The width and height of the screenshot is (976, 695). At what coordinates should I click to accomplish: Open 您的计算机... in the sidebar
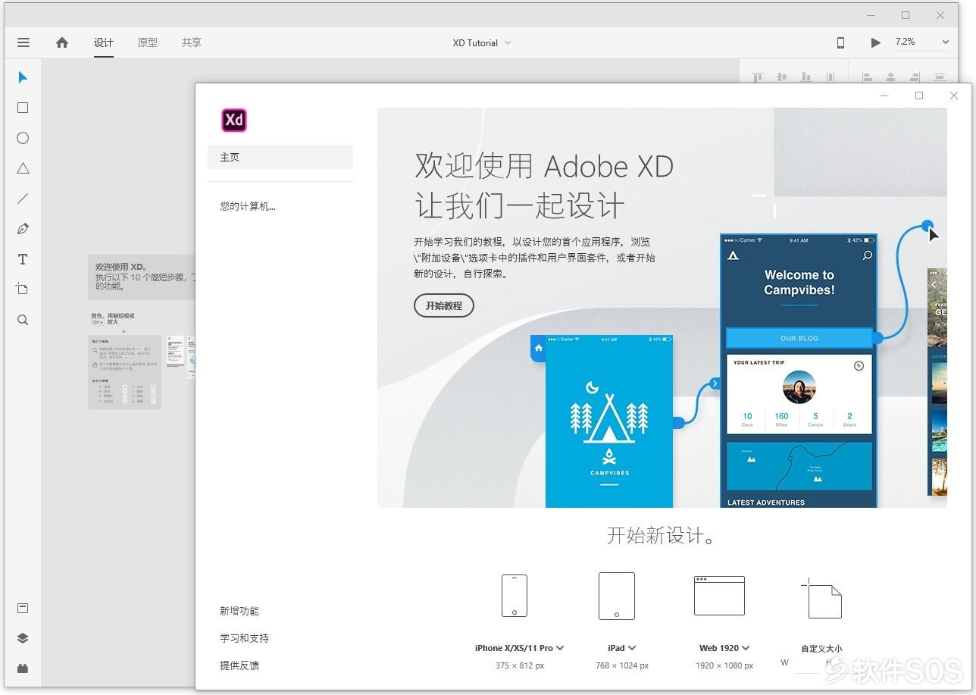[x=248, y=206]
